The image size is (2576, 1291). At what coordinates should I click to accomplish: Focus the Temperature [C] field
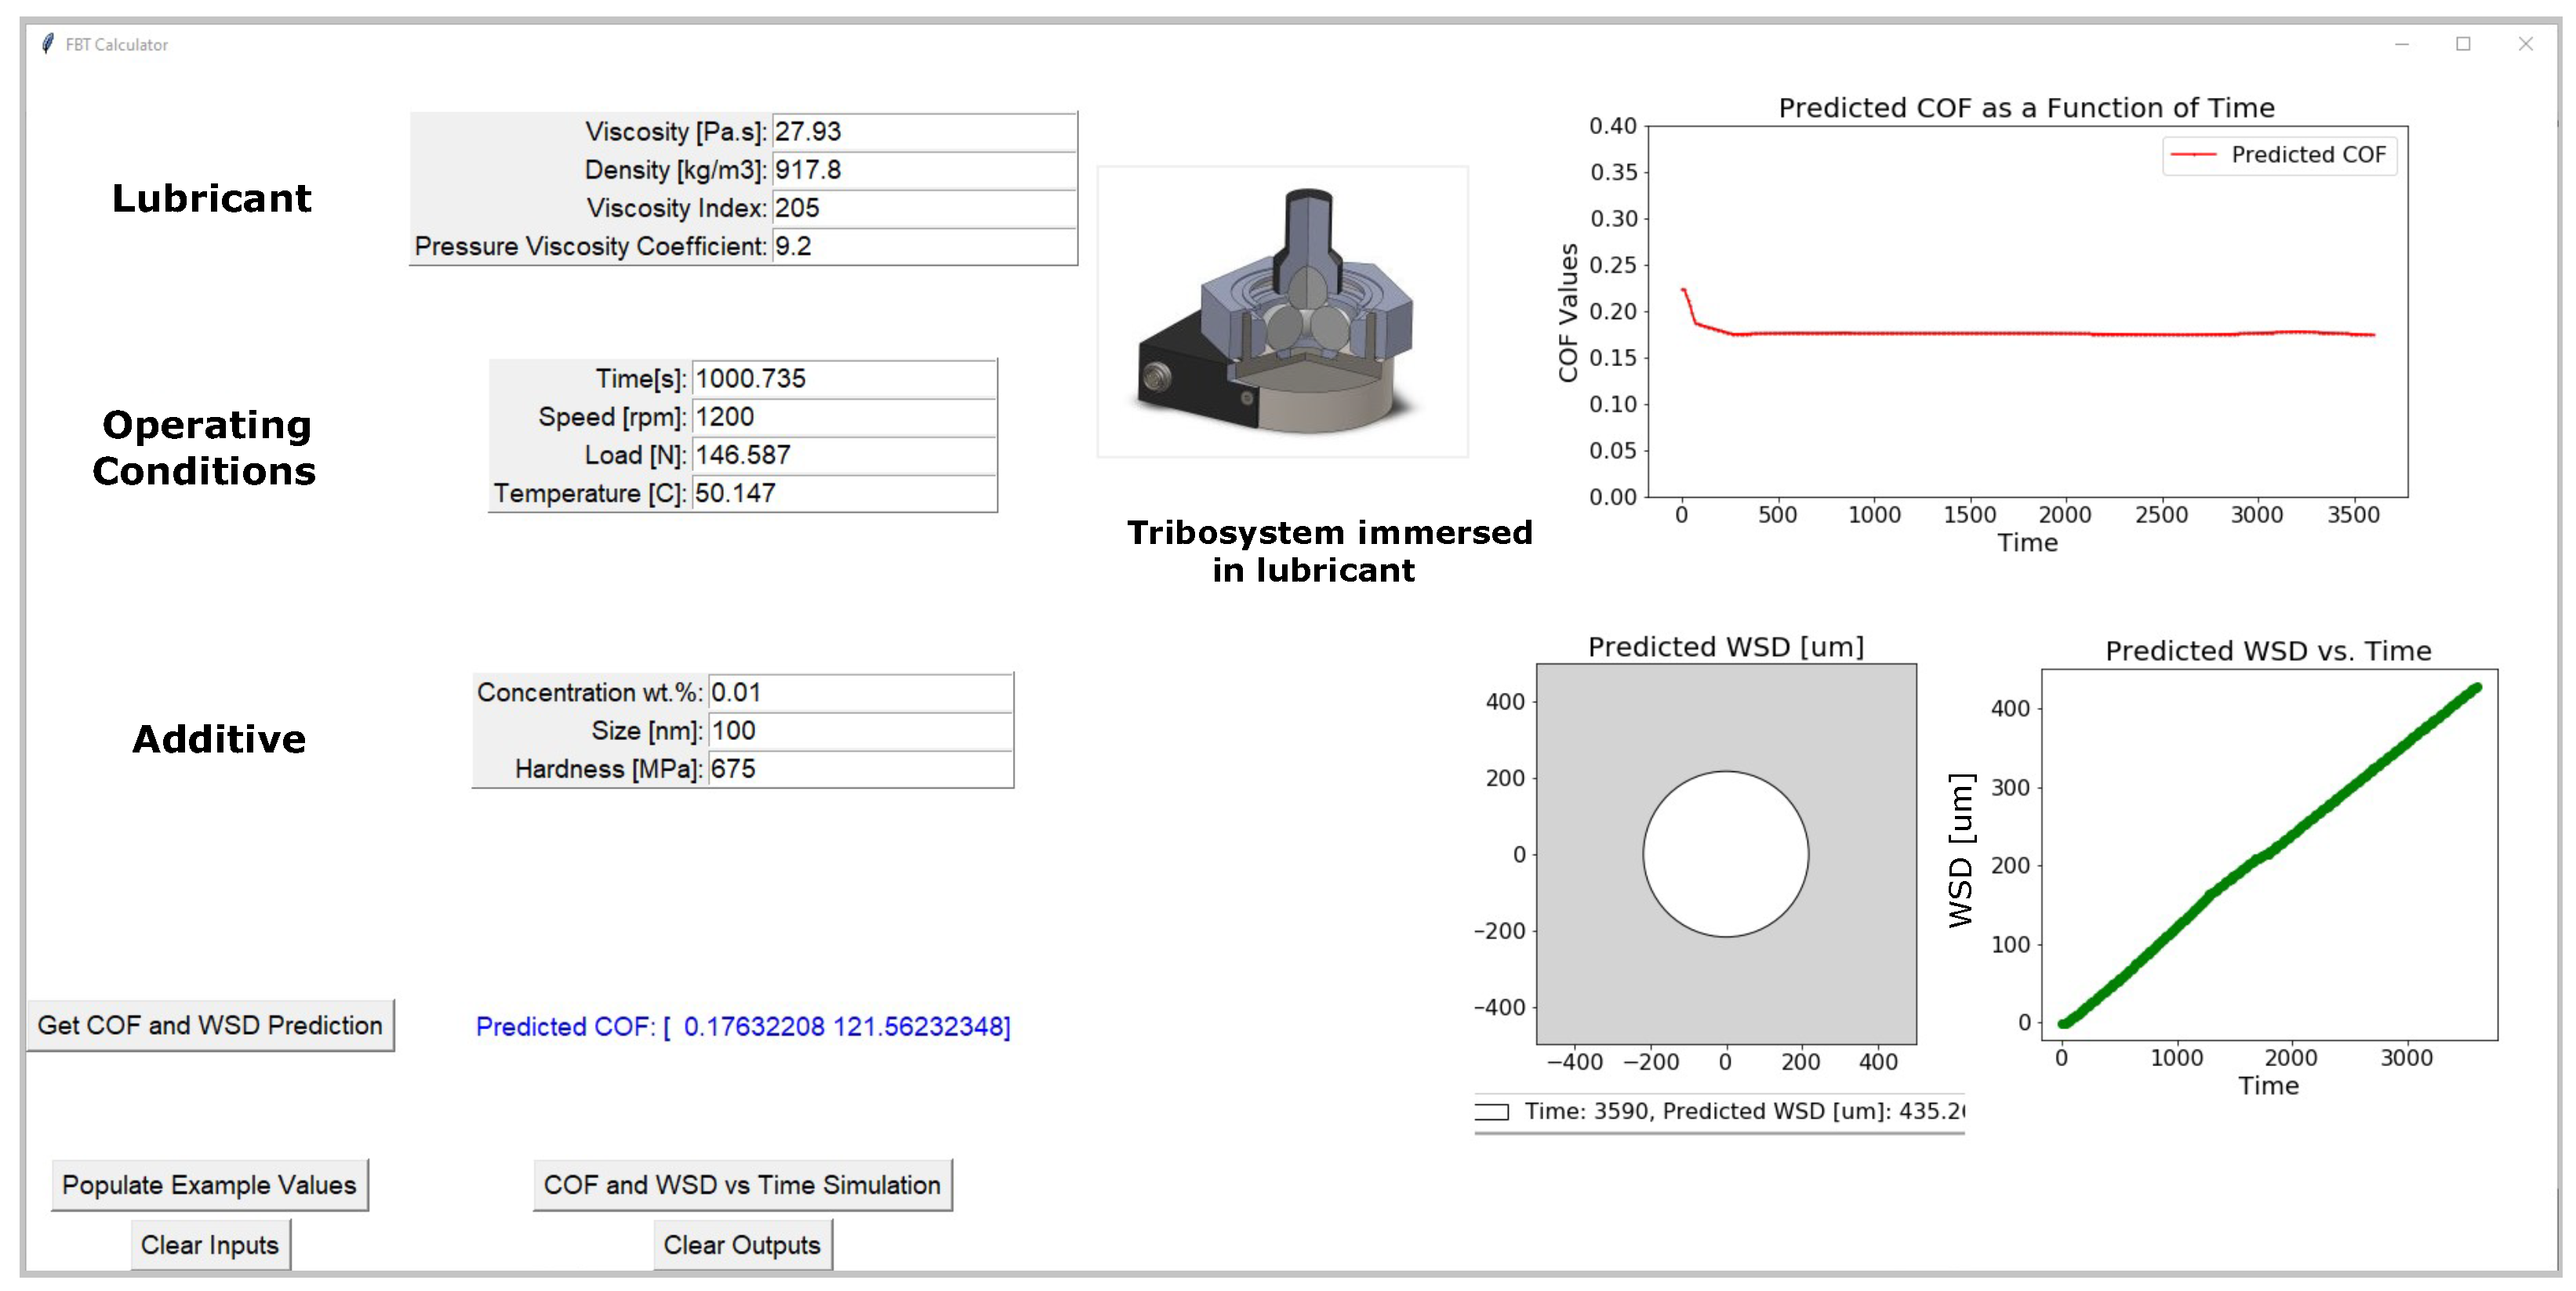(843, 492)
